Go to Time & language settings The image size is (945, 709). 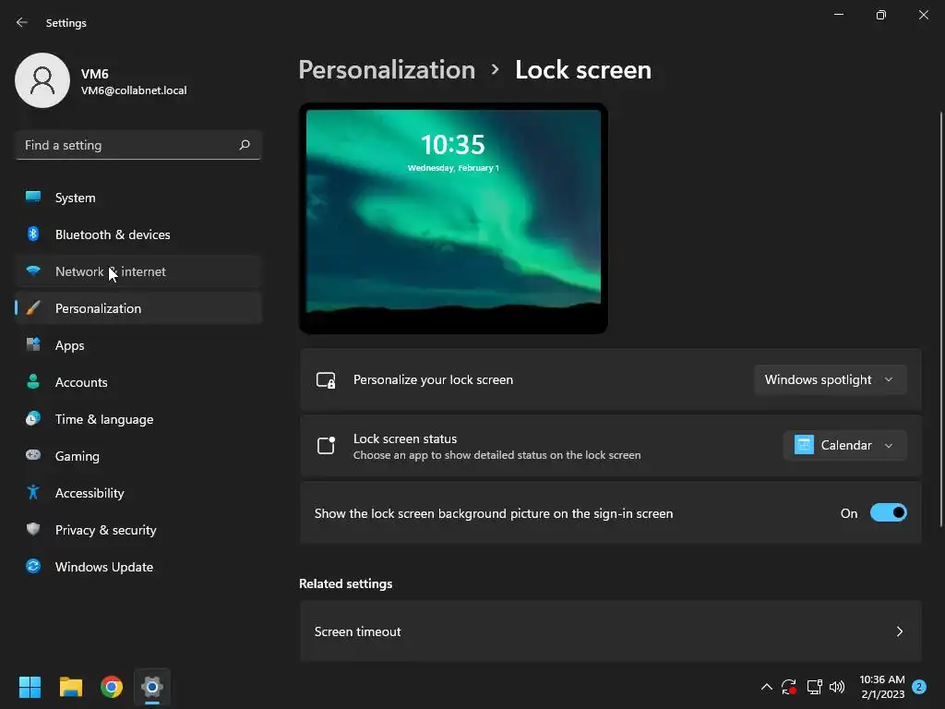pos(138,419)
